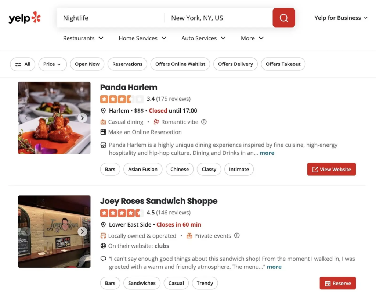Toggle the Offers Delivery filter
Image resolution: width=376 pixels, height=299 pixels.
click(x=235, y=64)
